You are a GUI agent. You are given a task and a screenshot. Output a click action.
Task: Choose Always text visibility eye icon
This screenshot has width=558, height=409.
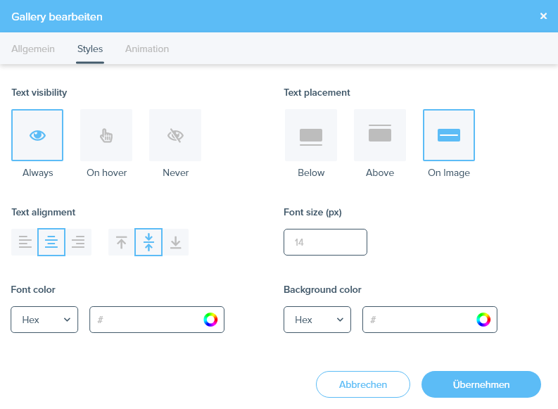coord(37,135)
